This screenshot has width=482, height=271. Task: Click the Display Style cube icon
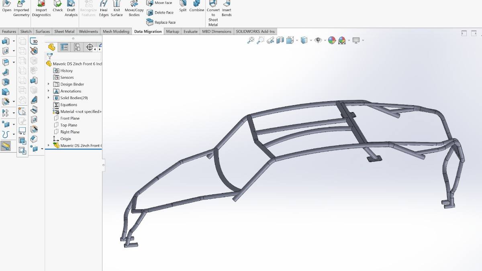(x=304, y=40)
